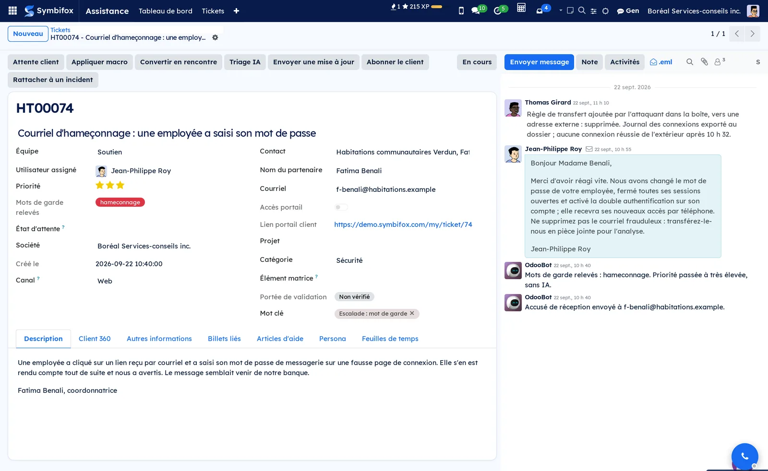Click the floating phone call button
This screenshot has width=768, height=471.
tap(744, 456)
